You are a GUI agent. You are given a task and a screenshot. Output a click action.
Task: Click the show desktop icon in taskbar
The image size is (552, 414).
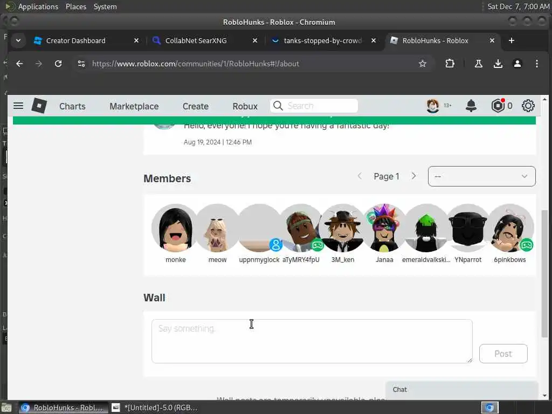click(6, 408)
